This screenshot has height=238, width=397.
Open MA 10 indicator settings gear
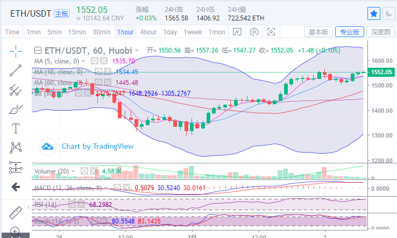[98, 72]
